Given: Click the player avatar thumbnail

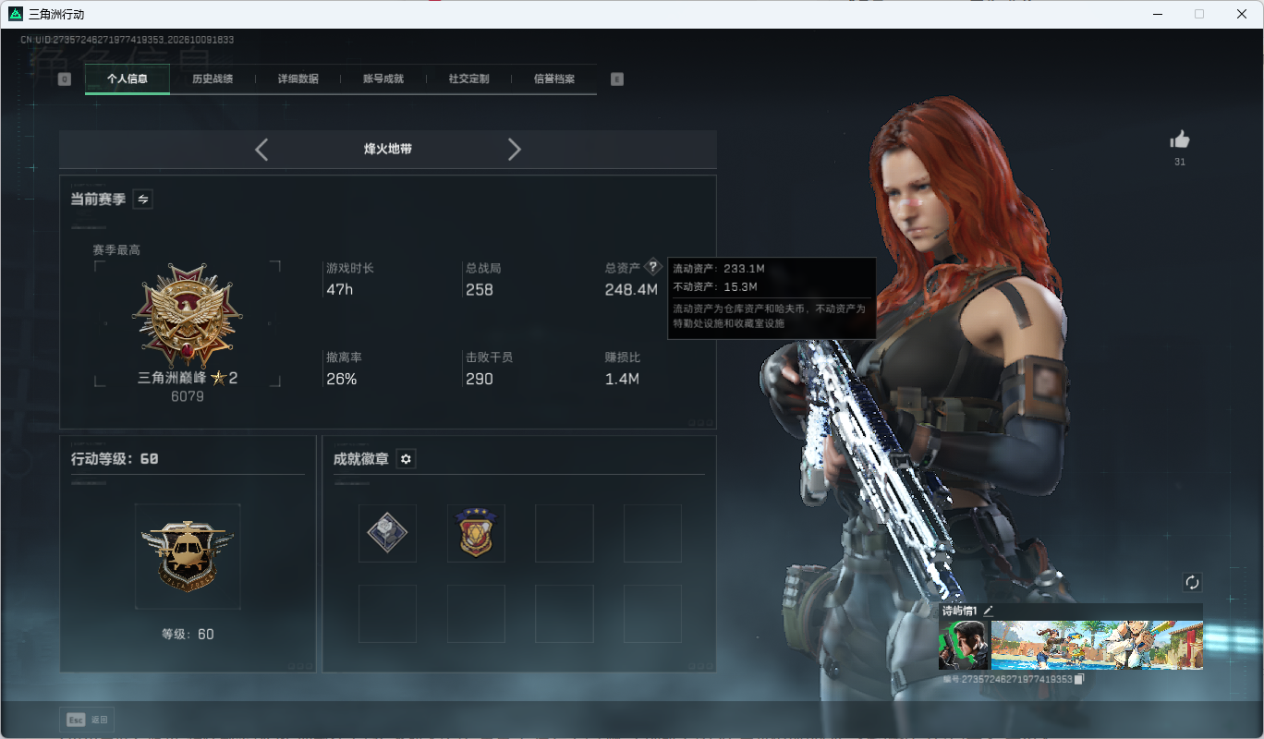Looking at the screenshot, I should point(964,645).
